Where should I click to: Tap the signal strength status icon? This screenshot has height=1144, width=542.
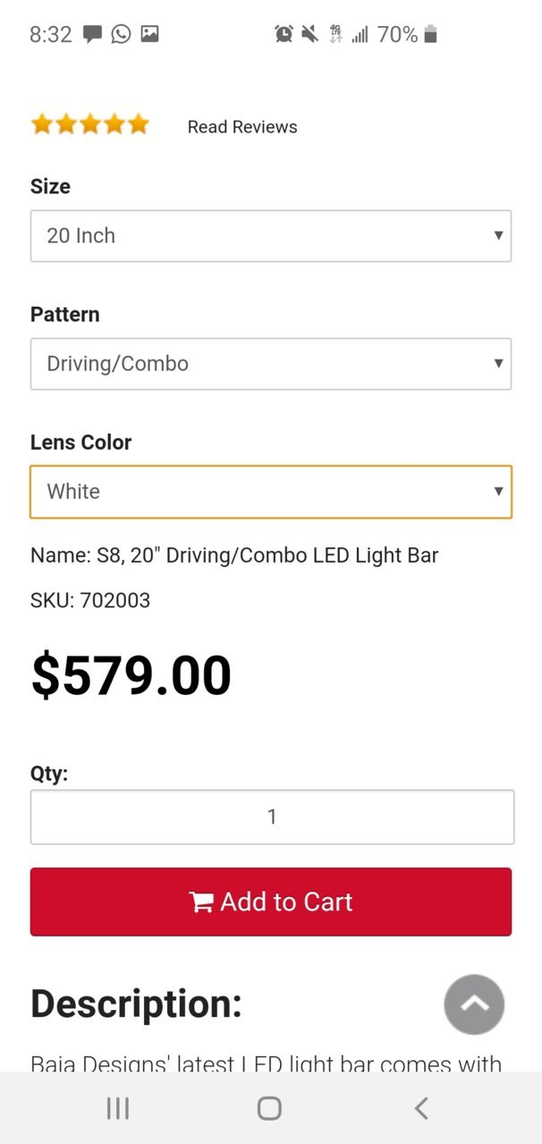[360, 34]
